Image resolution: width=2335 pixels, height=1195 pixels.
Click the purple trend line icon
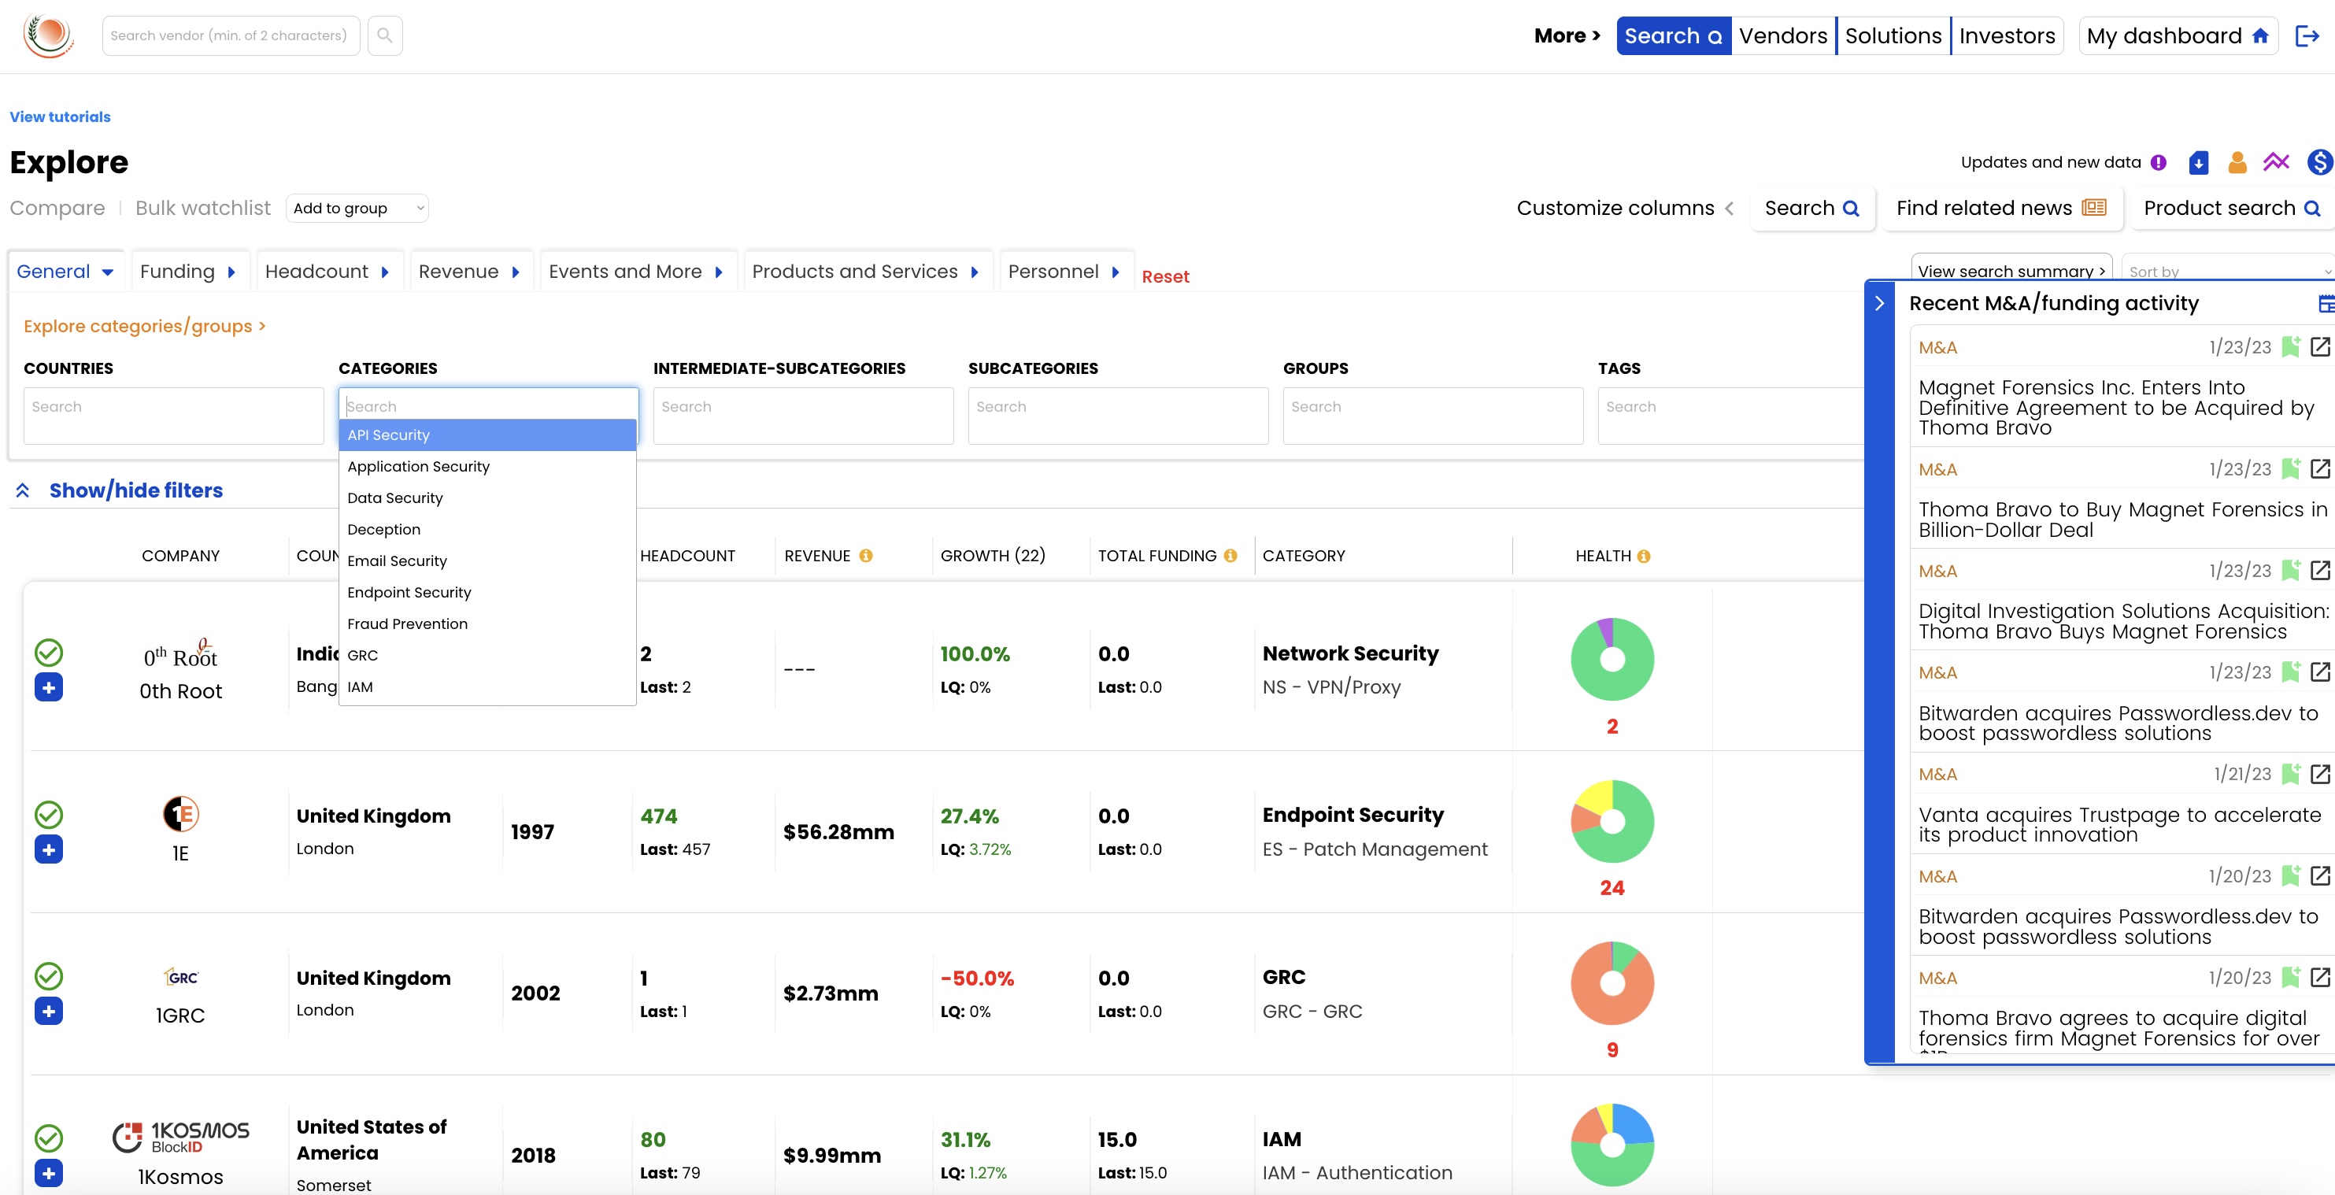(2276, 162)
